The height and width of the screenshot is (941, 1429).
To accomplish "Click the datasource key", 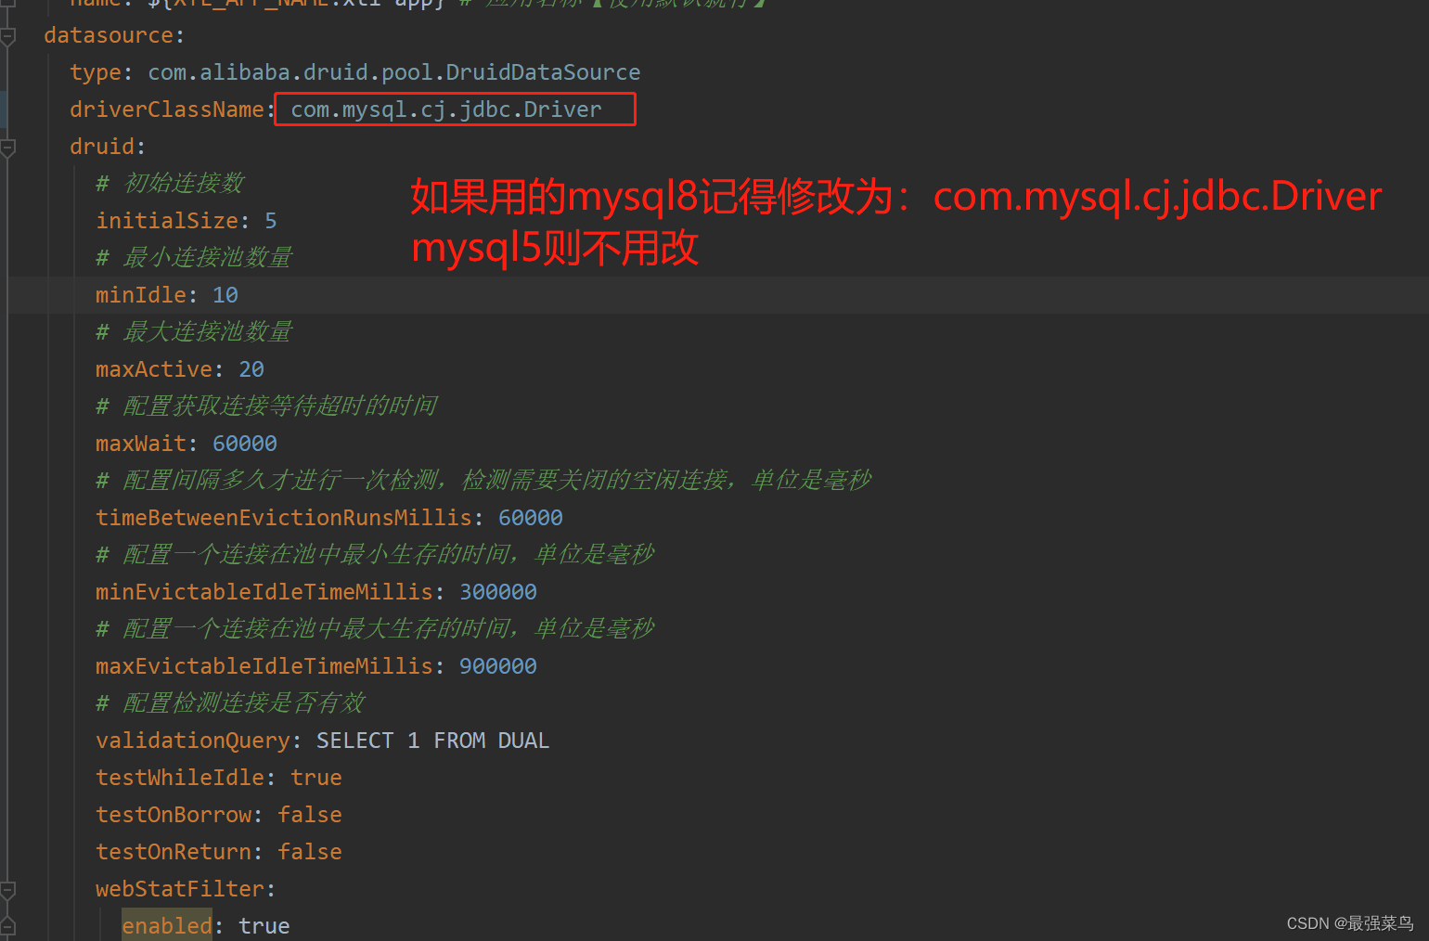I will click(109, 35).
